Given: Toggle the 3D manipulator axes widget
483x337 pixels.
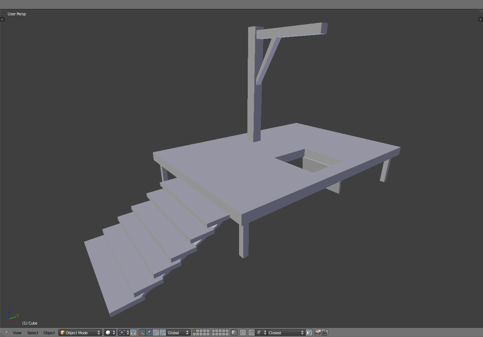Looking at the screenshot, I should point(142,332).
